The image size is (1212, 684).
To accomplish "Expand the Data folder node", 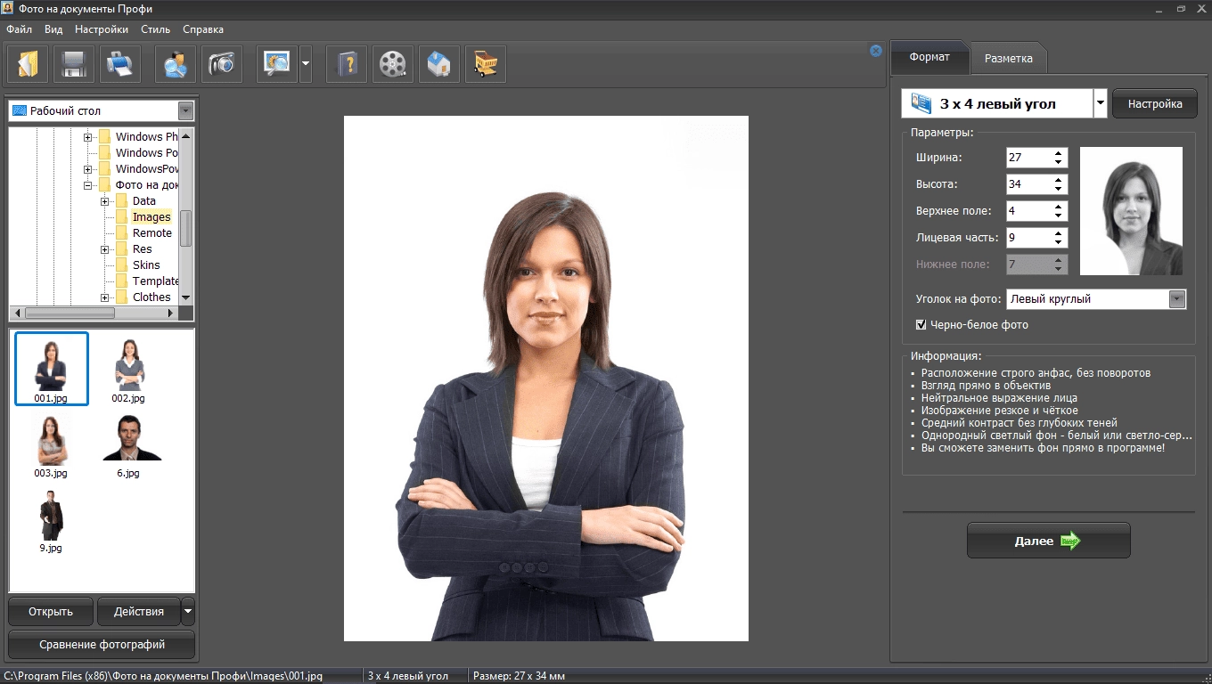I will [105, 201].
